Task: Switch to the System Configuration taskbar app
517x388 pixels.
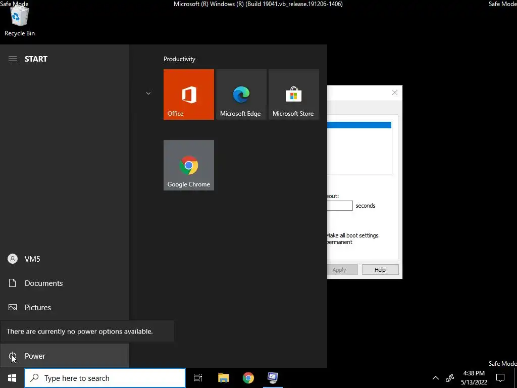Action: (x=273, y=378)
